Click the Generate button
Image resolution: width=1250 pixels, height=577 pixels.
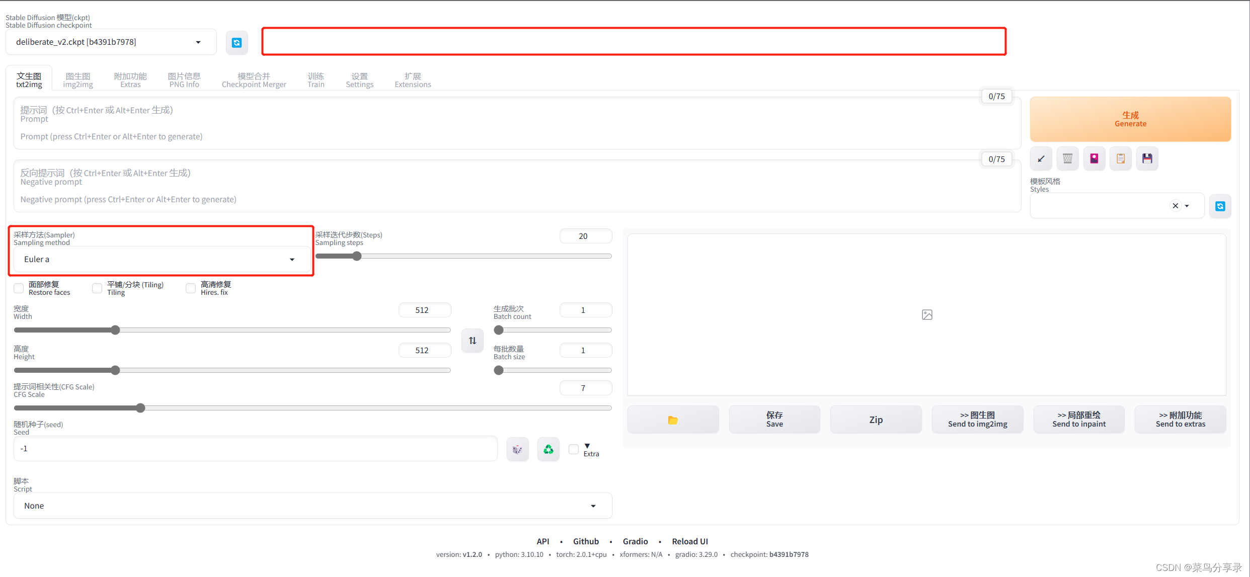point(1130,119)
